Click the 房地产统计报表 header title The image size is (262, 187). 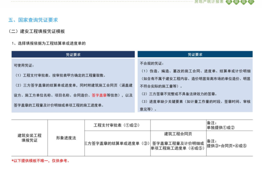click(x=215, y=2)
